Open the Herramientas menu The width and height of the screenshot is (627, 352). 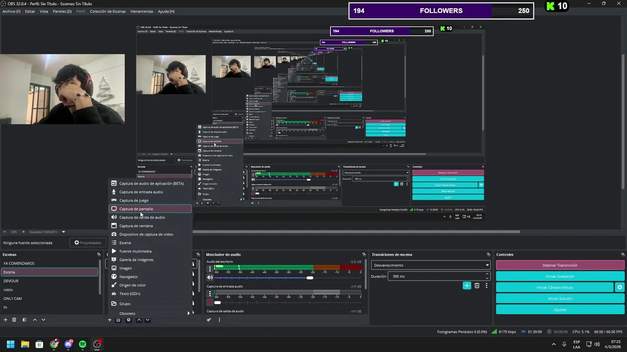point(142,11)
